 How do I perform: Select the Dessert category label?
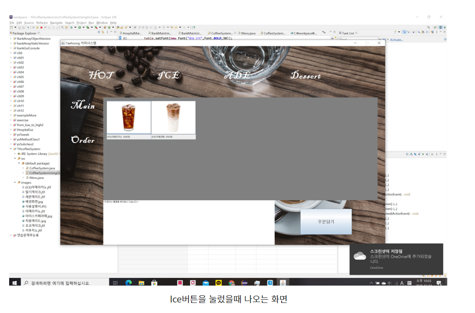305,75
